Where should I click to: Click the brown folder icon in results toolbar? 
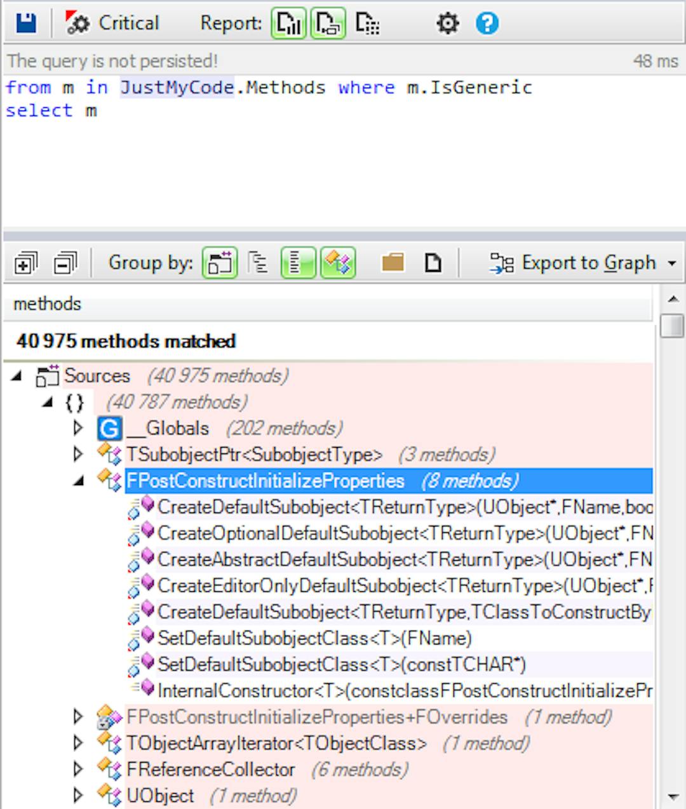[393, 262]
